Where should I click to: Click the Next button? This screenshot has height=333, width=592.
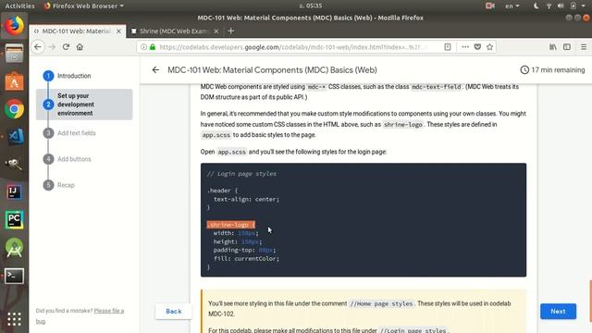point(558,312)
